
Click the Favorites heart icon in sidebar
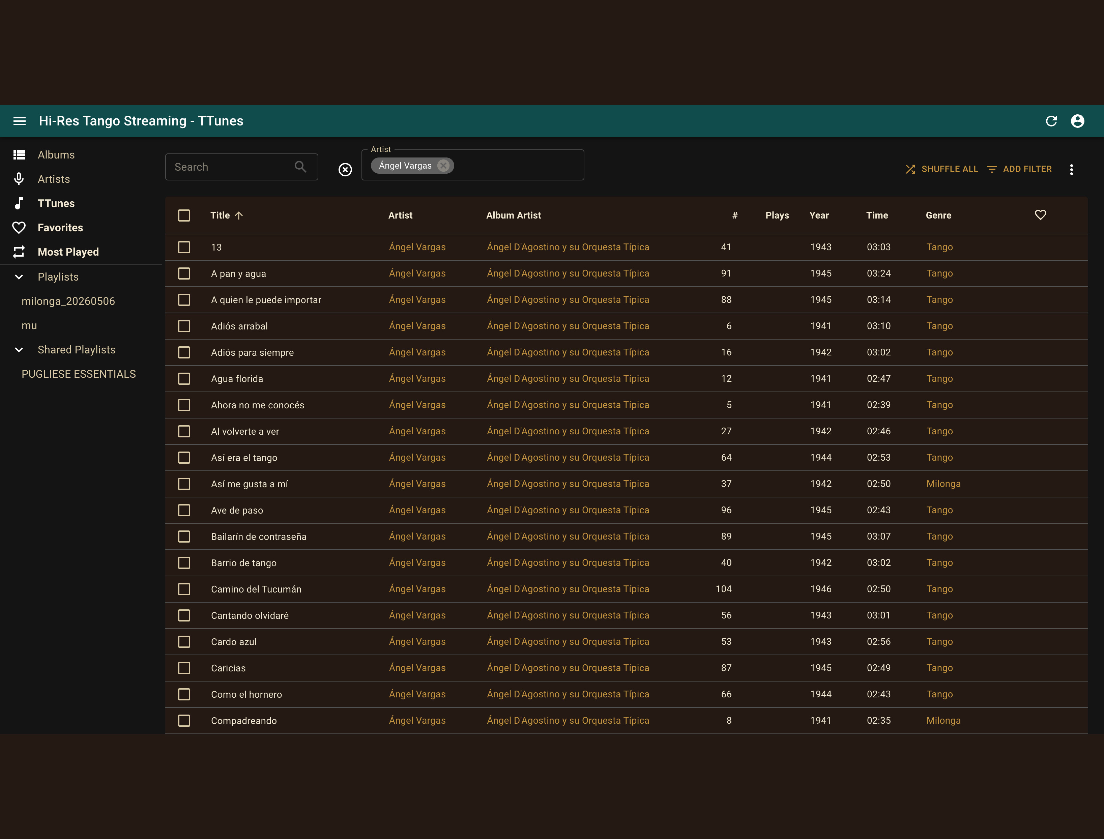(19, 228)
